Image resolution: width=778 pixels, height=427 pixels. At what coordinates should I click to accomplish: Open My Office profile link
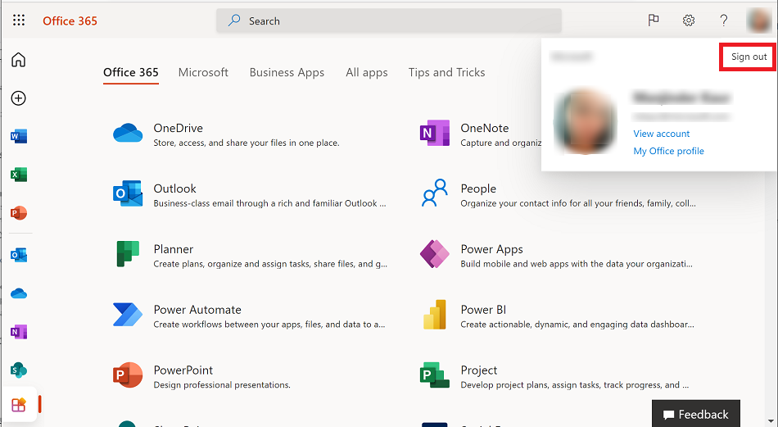click(668, 151)
